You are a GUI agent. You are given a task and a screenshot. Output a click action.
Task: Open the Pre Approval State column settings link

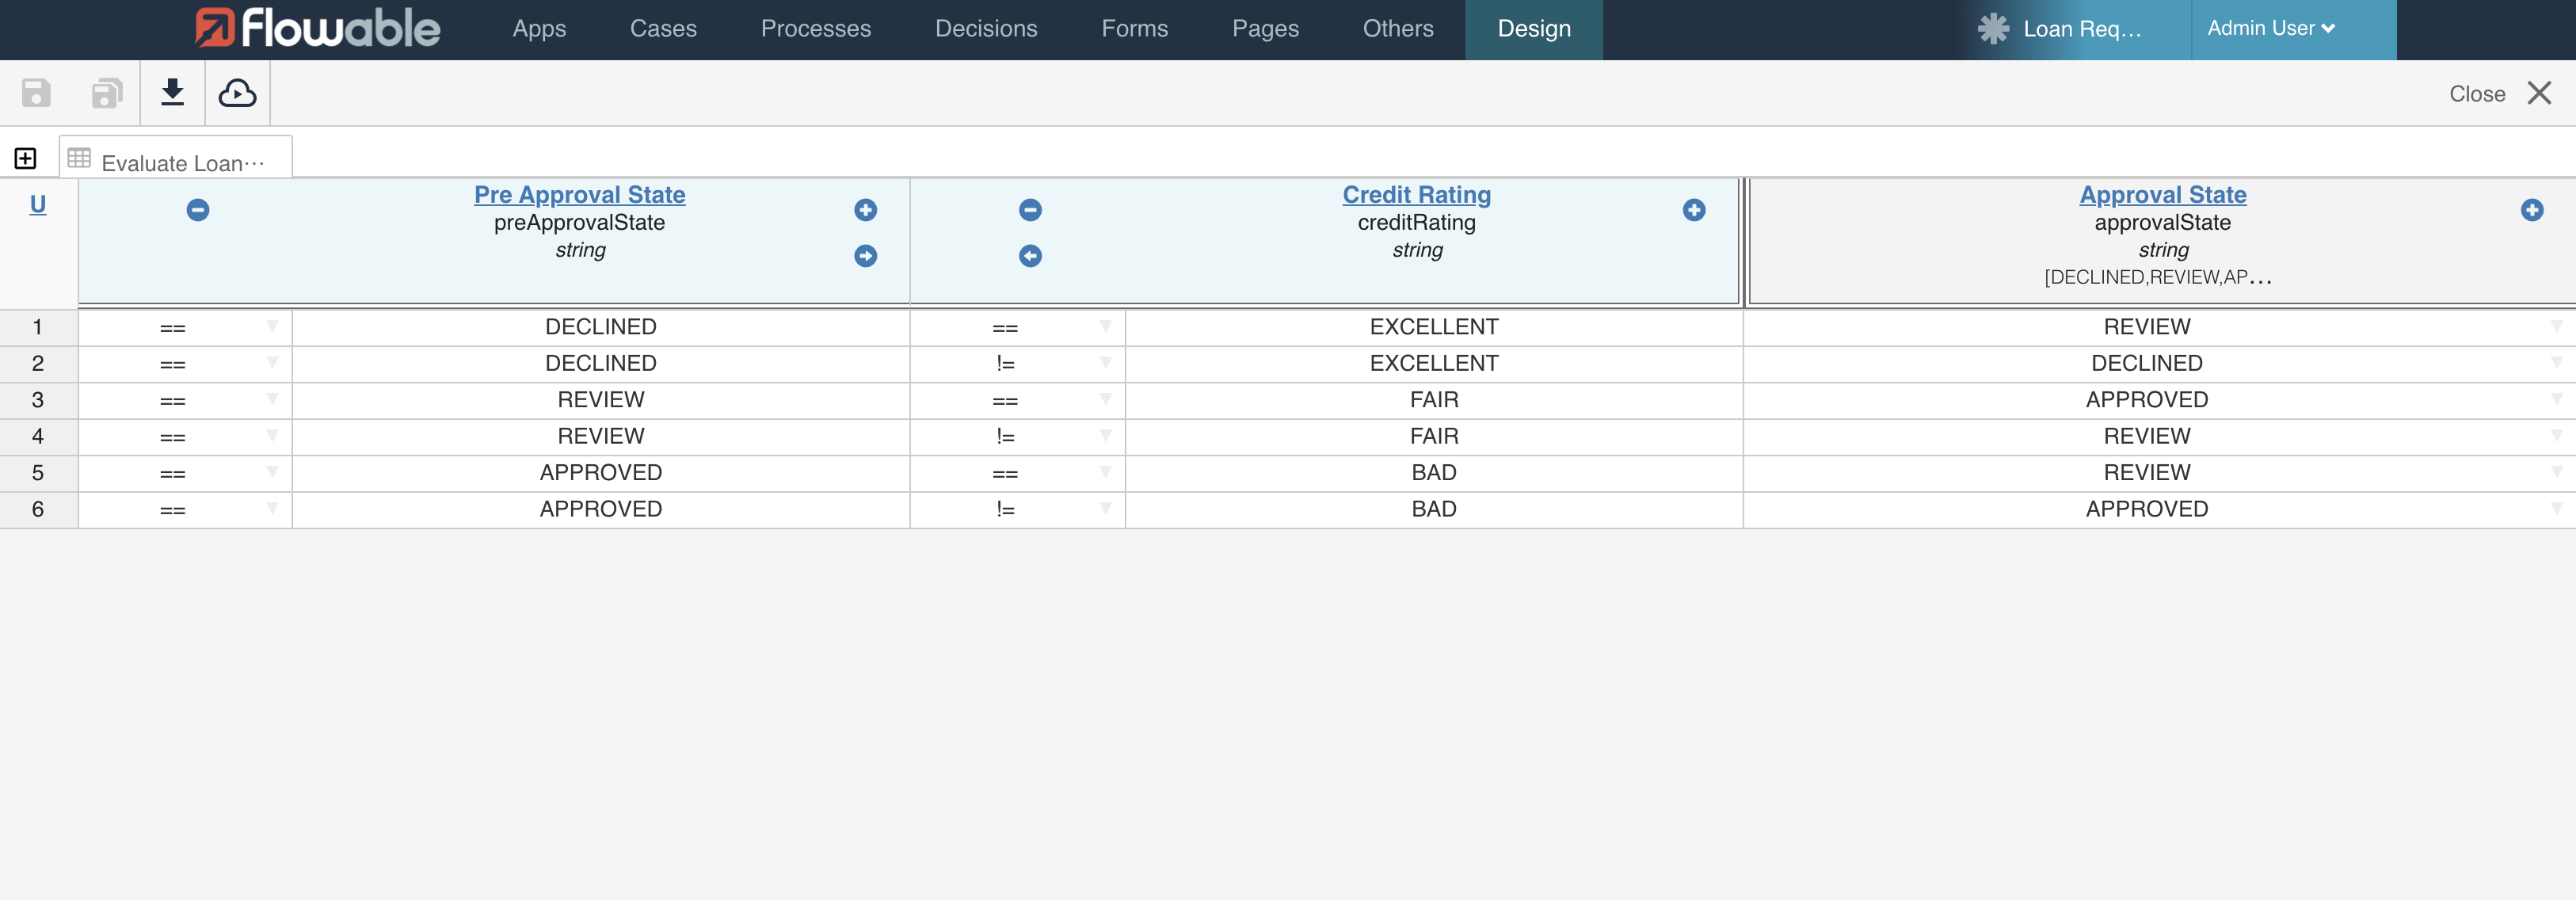[580, 194]
